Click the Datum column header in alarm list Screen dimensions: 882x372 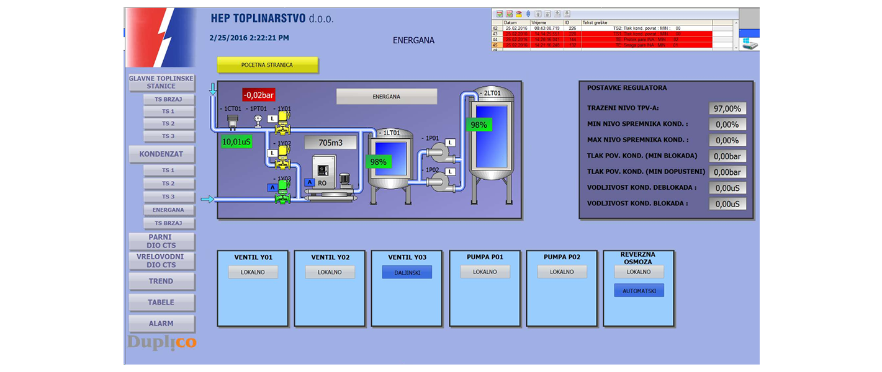(517, 22)
